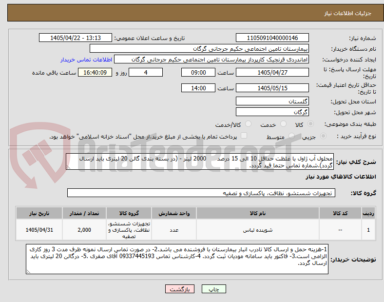
Task: Click the request creator name field
Action: click(211, 60)
